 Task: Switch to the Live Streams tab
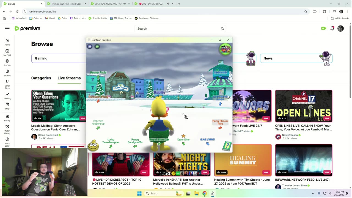[x=69, y=78]
